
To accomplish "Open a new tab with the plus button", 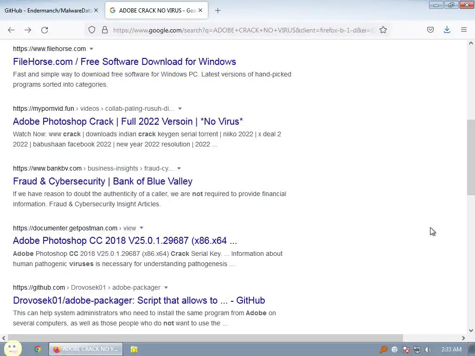I will 218,11.
